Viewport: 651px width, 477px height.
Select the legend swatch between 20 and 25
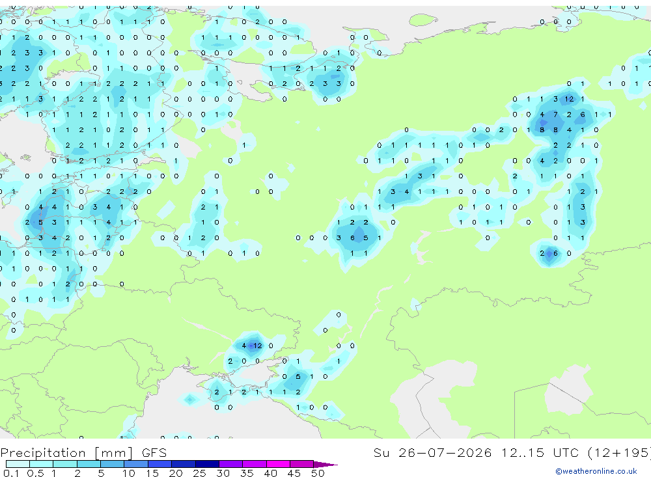(184, 464)
